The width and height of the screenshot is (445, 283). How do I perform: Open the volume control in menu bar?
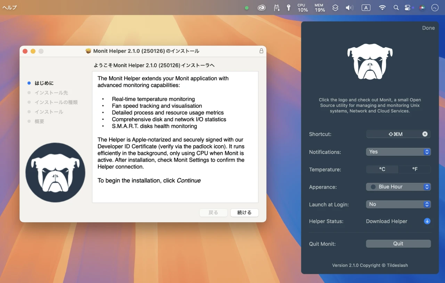tap(349, 8)
